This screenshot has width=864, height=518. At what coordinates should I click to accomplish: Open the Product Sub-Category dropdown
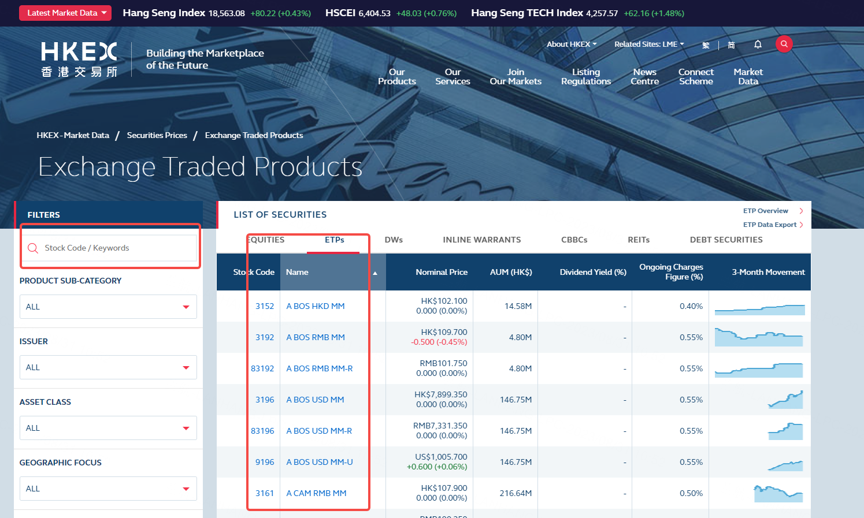coord(108,307)
